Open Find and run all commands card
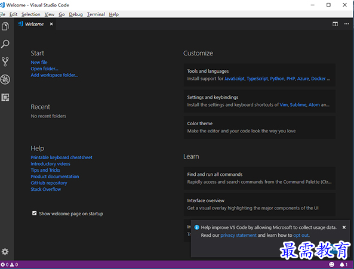Viewport: 354px width, 269px height. tap(260, 178)
